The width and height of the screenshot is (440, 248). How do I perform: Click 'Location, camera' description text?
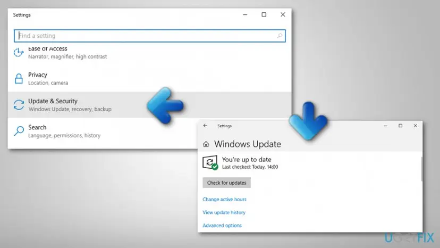[48, 83]
